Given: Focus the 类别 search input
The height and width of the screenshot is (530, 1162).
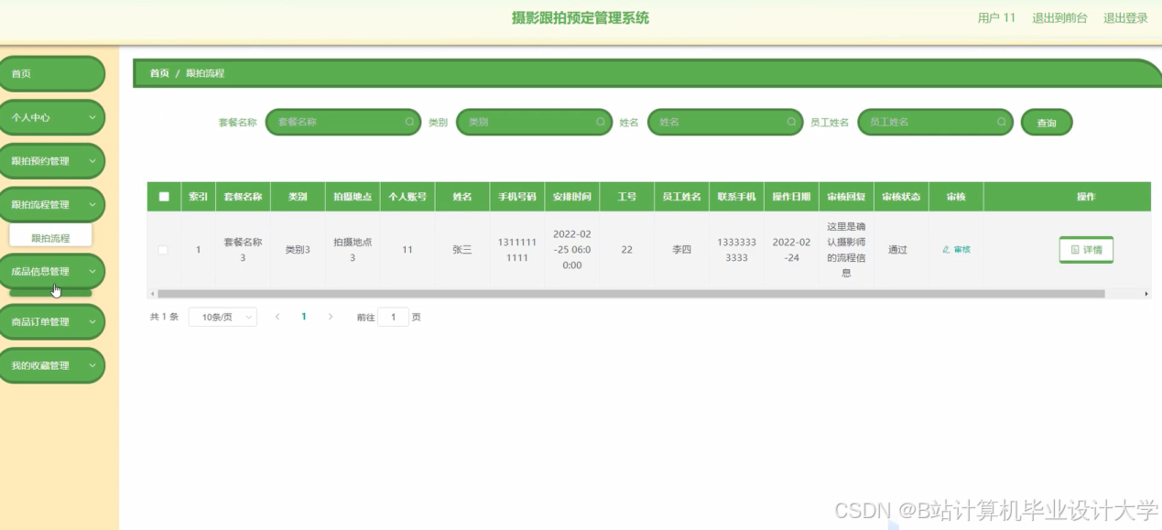Looking at the screenshot, I should (x=534, y=122).
